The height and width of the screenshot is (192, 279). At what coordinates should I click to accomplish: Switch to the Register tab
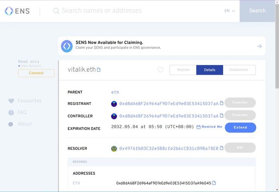183,70
